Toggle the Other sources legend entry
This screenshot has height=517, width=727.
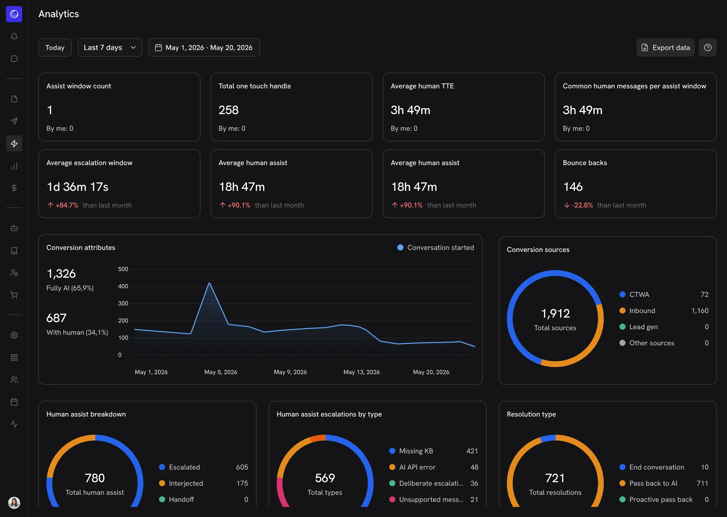pyautogui.click(x=664, y=343)
